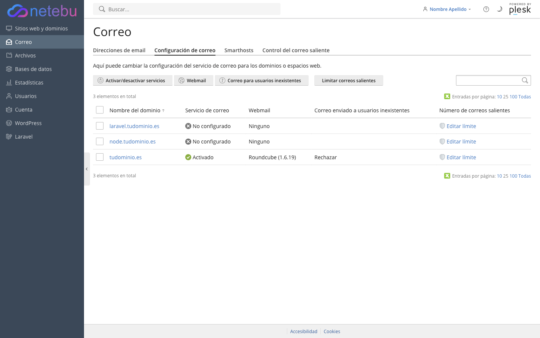This screenshot has width=540, height=338.
Task: Click the magnifier icon in the top search bar
Action: [102, 9]
